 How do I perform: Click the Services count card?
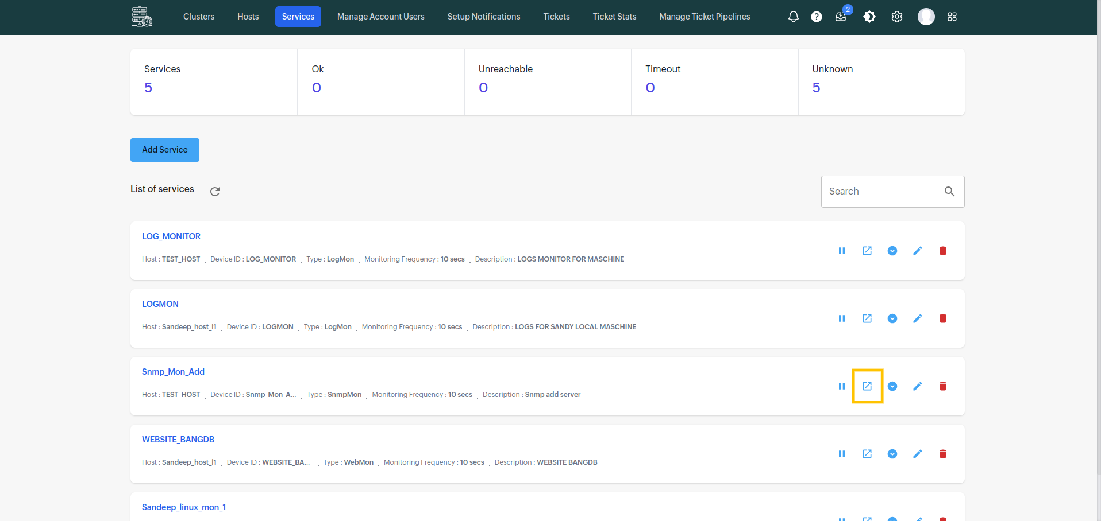[x=214, y=82]
